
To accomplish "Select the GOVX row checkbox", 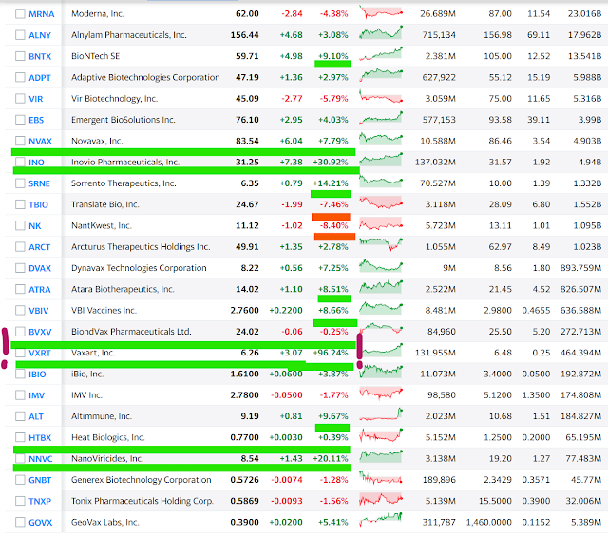I will point(20,523).
